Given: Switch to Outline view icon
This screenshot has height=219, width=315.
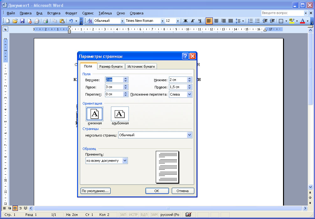Looking at the screenshot, I should (x=20, y=208).
